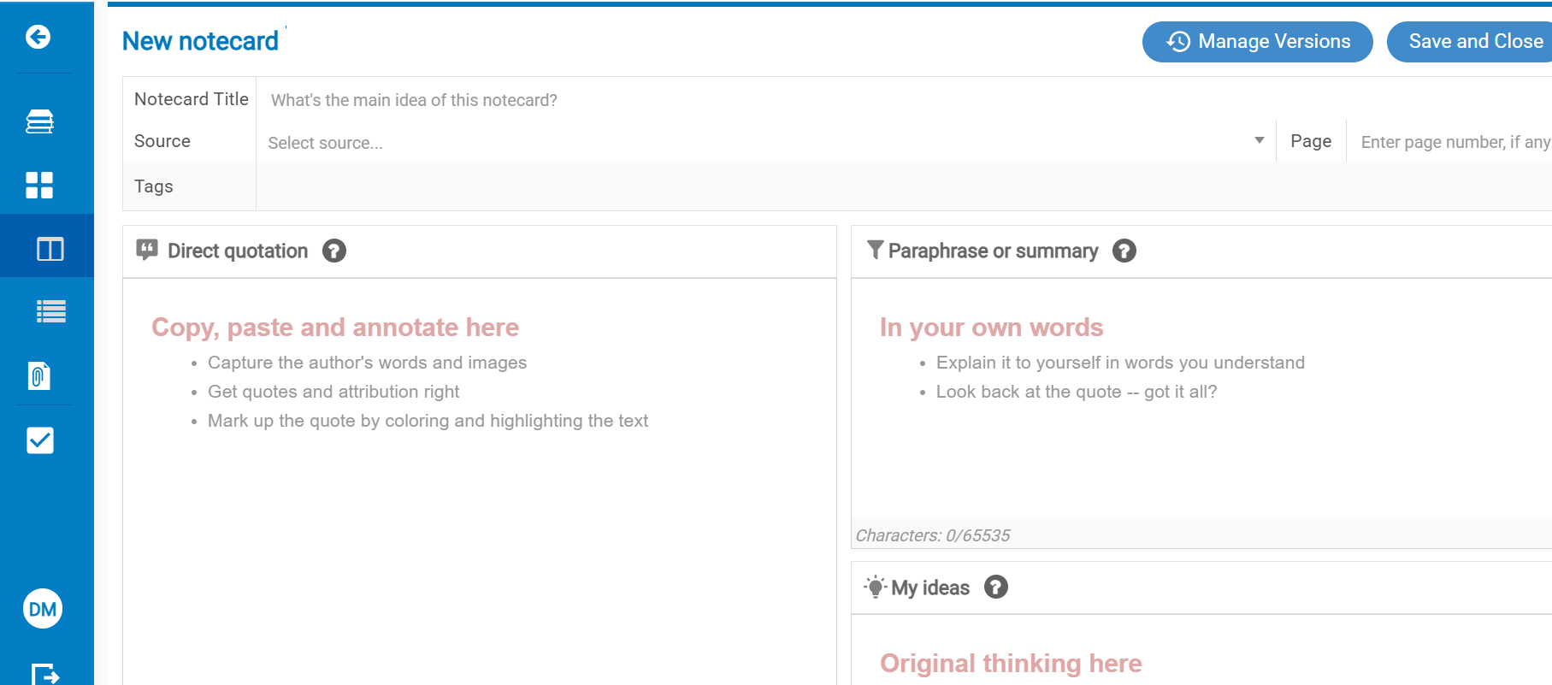Open the four-square dashboard grid icon

pyautogui.click(x=39, y=185)
